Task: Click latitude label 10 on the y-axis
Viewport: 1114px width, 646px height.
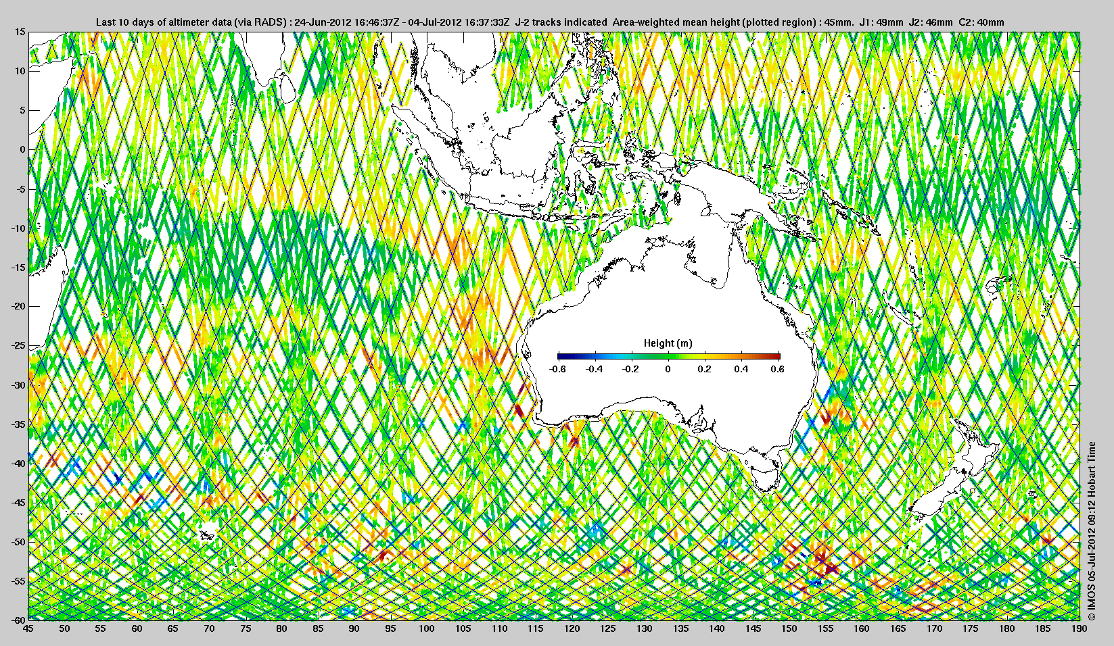Action: pyautogui.click(x=20, y=71)
